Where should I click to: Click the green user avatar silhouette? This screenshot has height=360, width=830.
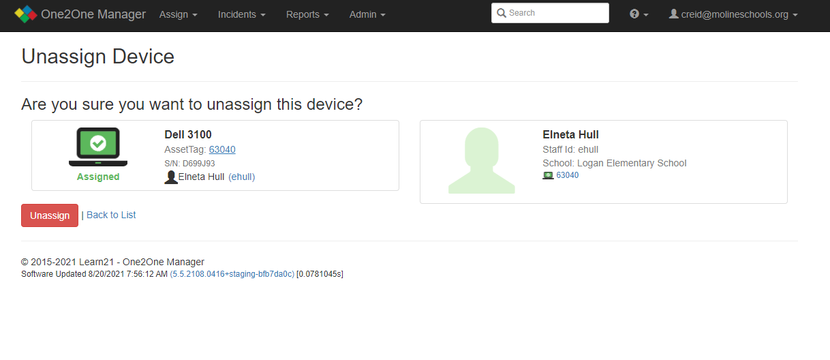(481, 161)
